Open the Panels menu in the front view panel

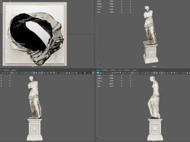point(14,70)
